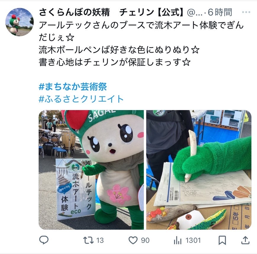Share tweet using upload arrow icon

click(245, 240)
